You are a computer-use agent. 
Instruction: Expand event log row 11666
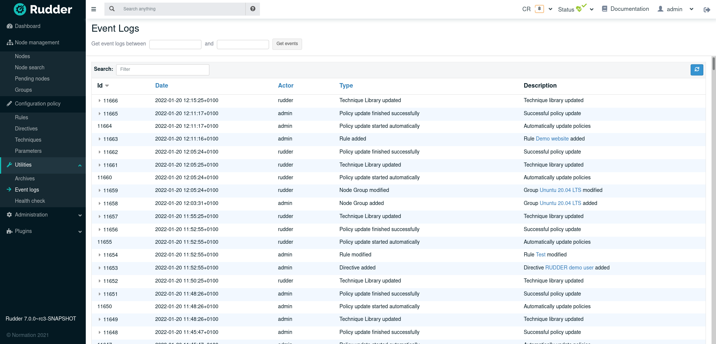pyautogui.click(x=99, y=101)
